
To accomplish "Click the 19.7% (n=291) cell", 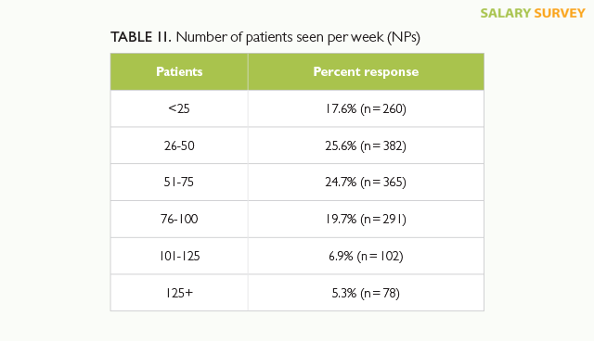I will tap(366, 220).
